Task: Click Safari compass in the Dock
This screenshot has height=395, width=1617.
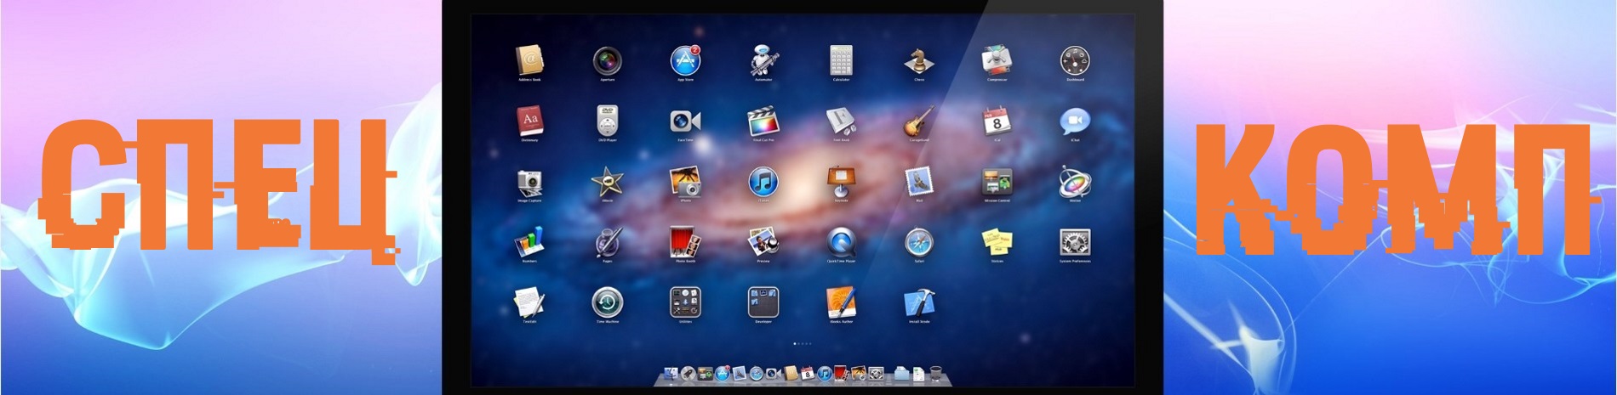Action: pyautogui.click(x=757, y=374)
